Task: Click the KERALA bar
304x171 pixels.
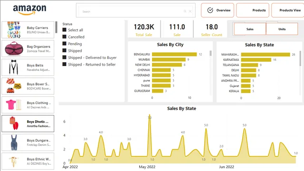Action: pyautogui.click(x=246, y=91)
